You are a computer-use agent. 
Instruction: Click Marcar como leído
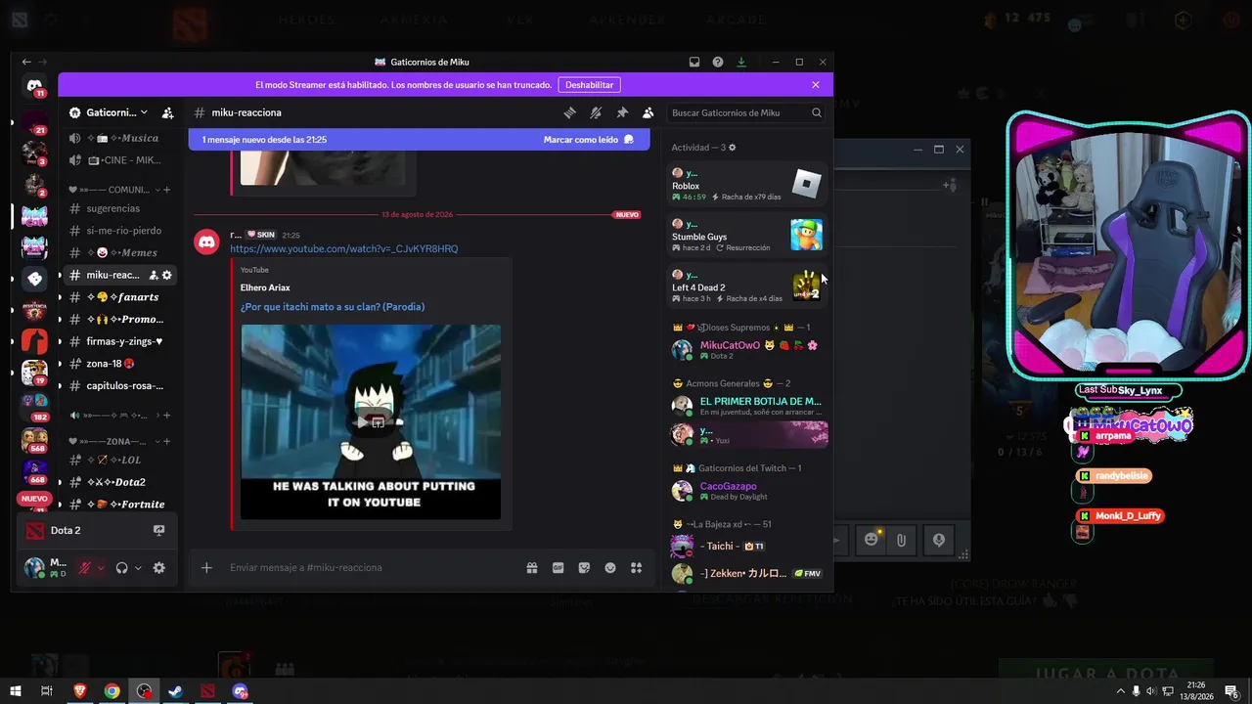(589, 140)
